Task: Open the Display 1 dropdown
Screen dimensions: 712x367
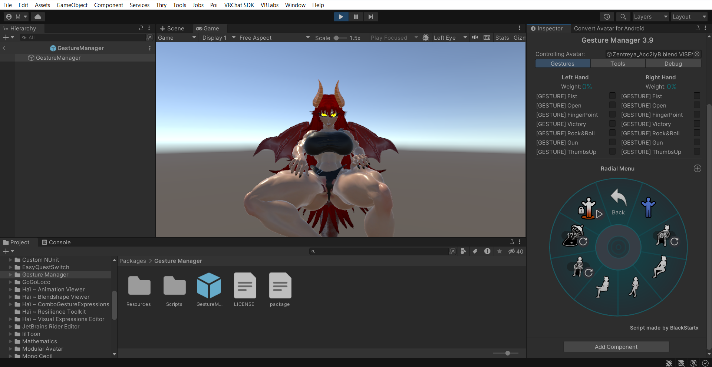Action: [x=219, y=38]
